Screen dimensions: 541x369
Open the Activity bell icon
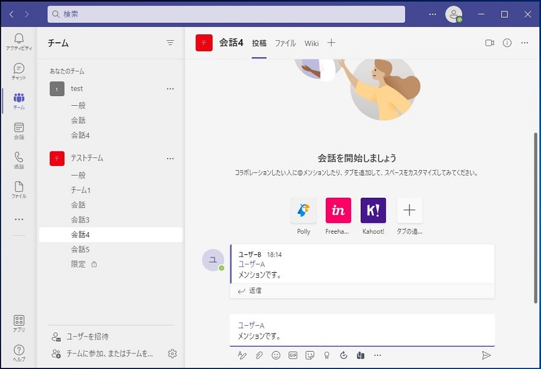(19, 41)
